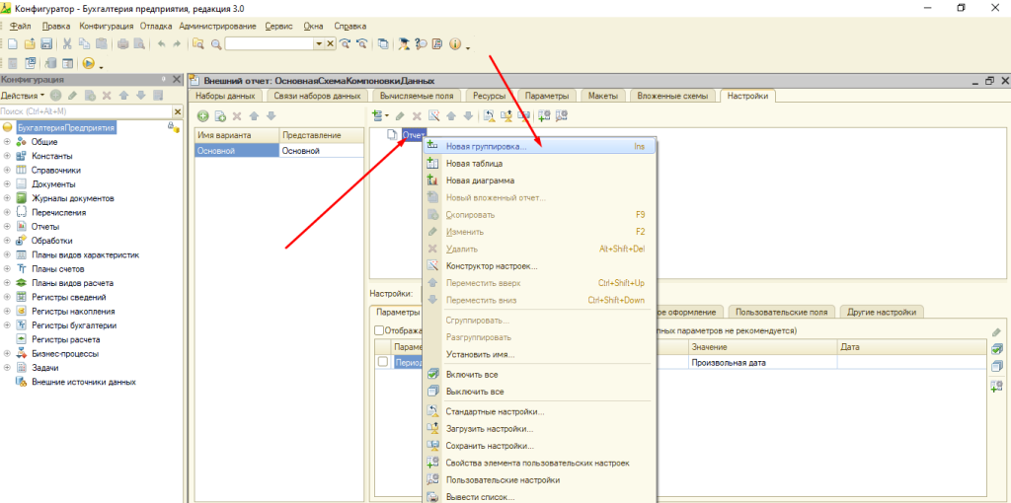
Task: Select the Отчеты item in the configuration tree
Action: (x=45, y=226)
